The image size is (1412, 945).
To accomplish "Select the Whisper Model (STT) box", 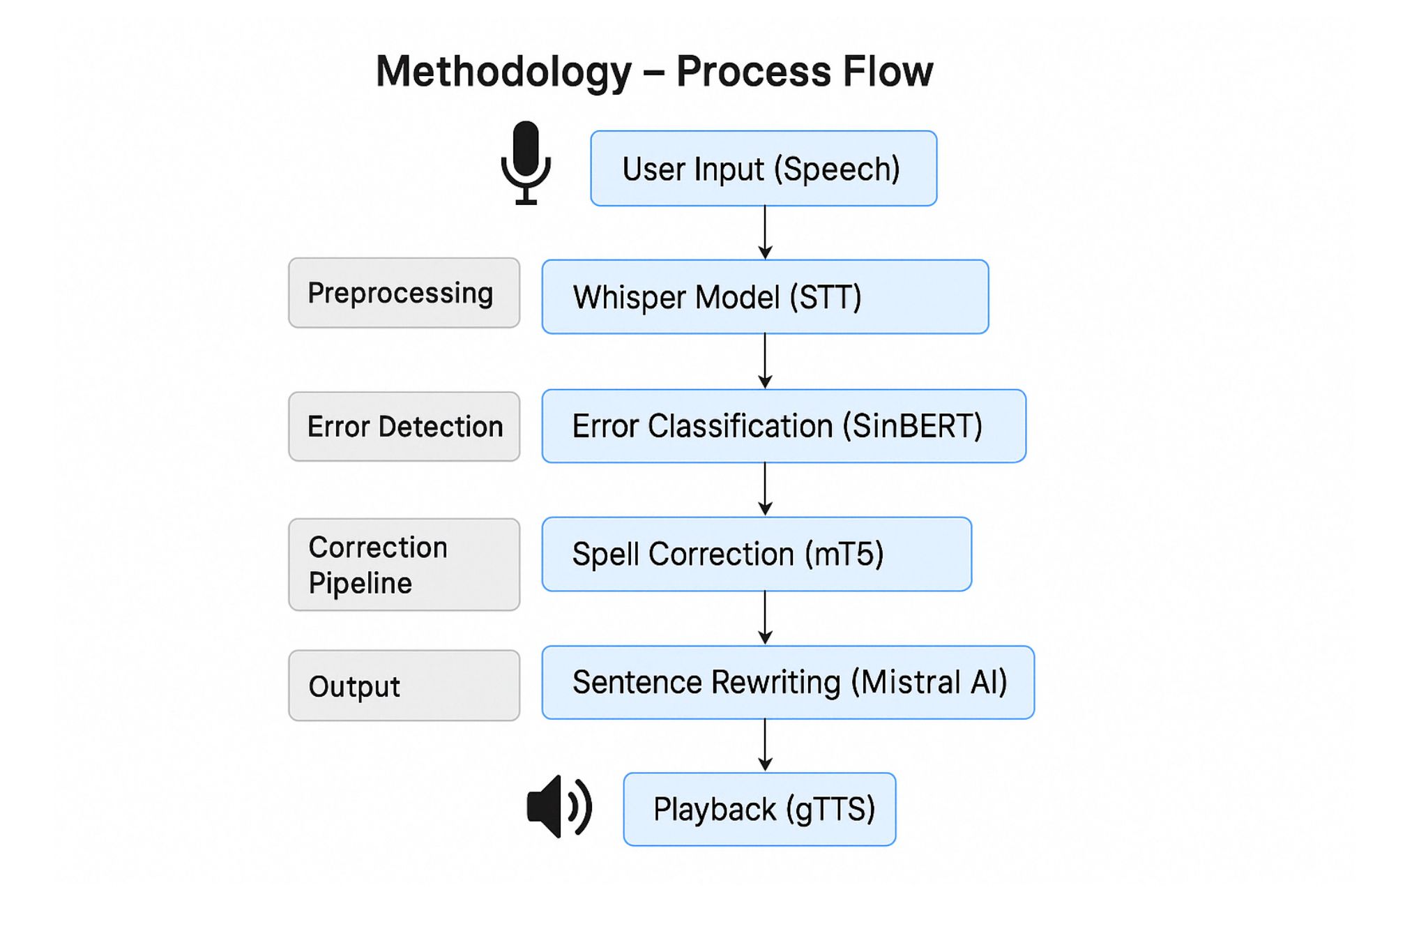I will pyautogui.click(x=764, y=297).
